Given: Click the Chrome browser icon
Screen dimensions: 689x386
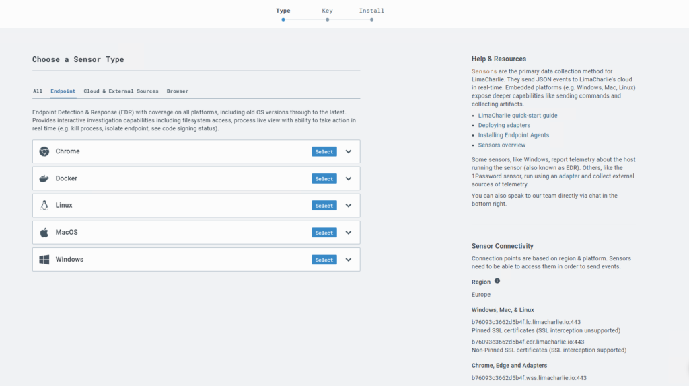Looking at the screenshot, I should coord(44,151).
